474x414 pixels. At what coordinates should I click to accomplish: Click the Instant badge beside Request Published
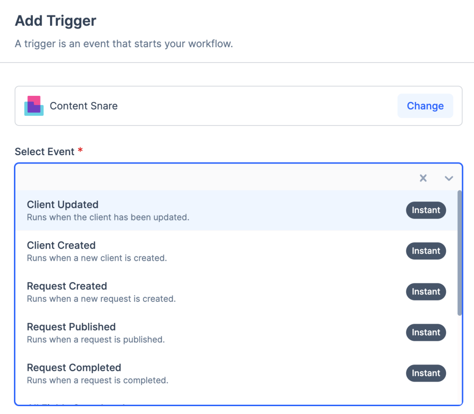click(426, 332)
